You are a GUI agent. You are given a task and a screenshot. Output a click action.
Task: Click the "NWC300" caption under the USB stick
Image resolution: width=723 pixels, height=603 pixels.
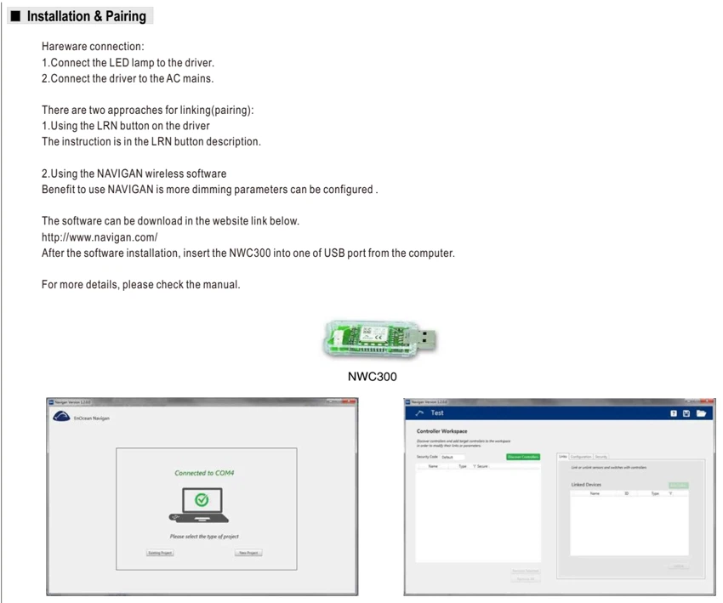pos(372,377)
